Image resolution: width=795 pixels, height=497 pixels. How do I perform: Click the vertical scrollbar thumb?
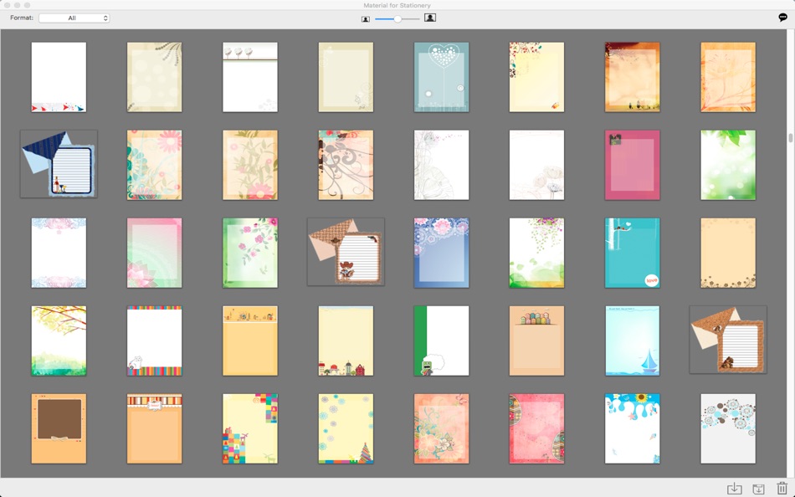point(791,138)
